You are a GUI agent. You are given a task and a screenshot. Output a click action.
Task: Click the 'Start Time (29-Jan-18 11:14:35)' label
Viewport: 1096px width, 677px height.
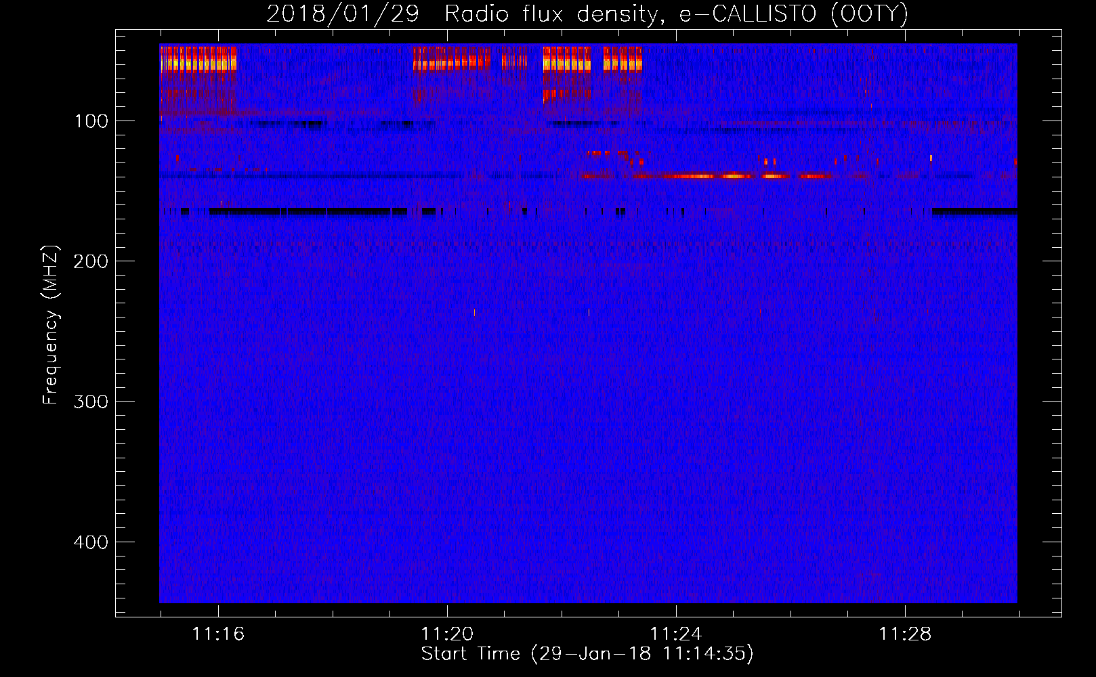587,654
